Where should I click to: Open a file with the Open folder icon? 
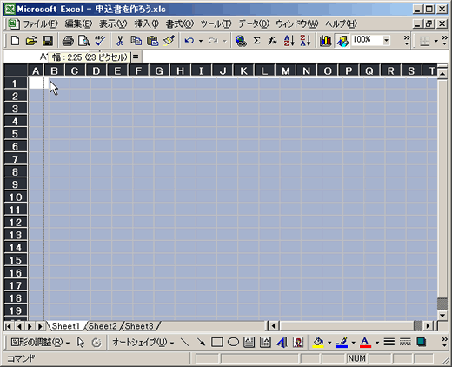[x=31, y=41]
